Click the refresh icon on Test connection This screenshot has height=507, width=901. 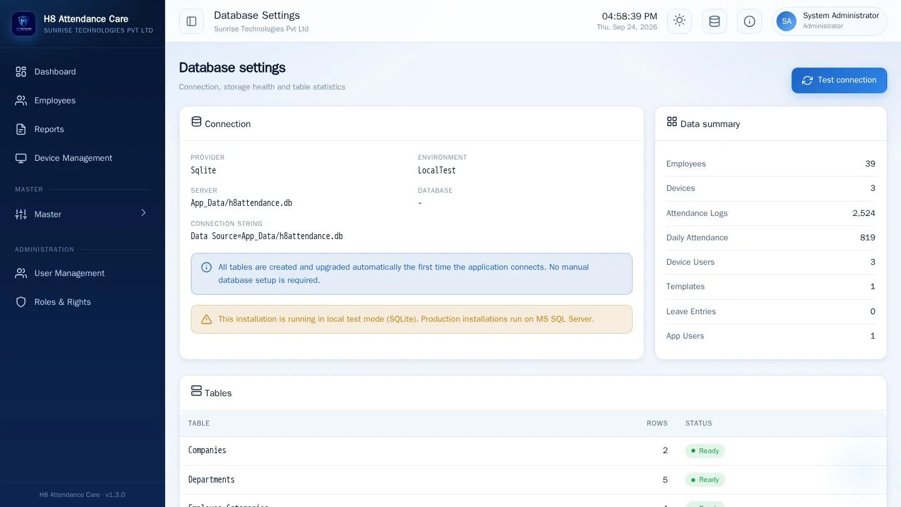(x=807, y=80)
